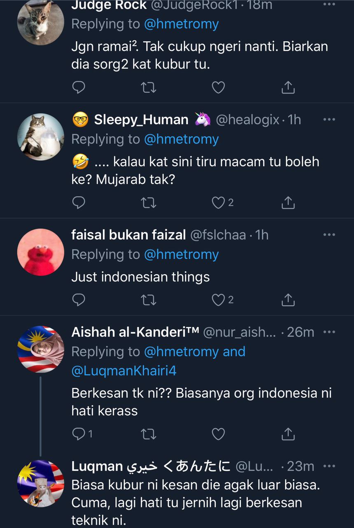The image size is (354, 528).
Task: Retweet Sleepy_Human's tweet
Action: [148, 203]
